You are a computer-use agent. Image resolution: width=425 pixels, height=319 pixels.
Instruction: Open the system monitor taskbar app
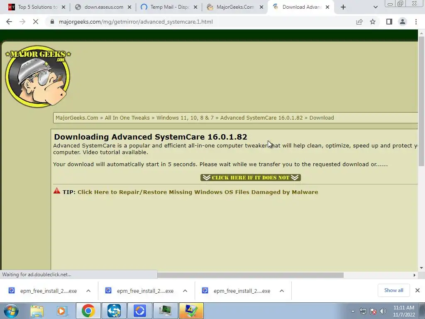(x=165, y=311)
